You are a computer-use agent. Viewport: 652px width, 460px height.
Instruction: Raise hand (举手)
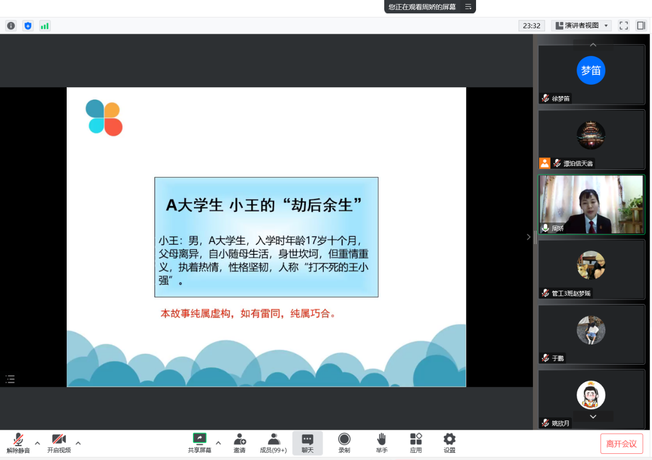click(381, 443)
